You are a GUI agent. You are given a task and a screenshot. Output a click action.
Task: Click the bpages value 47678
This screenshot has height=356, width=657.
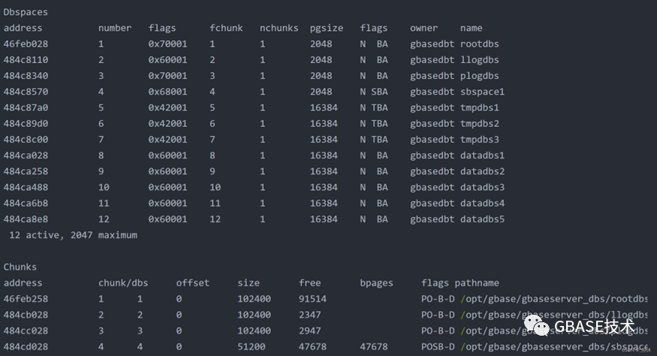coord(374,347)
